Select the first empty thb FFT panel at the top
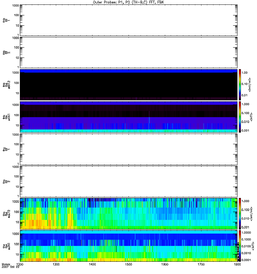Image resolution: width=257 pixels, height=274 pixels. (x=128, y=20)
